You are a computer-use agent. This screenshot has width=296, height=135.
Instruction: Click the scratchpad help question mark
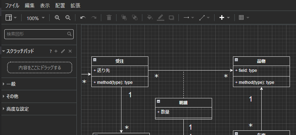(x=51, y=51)
